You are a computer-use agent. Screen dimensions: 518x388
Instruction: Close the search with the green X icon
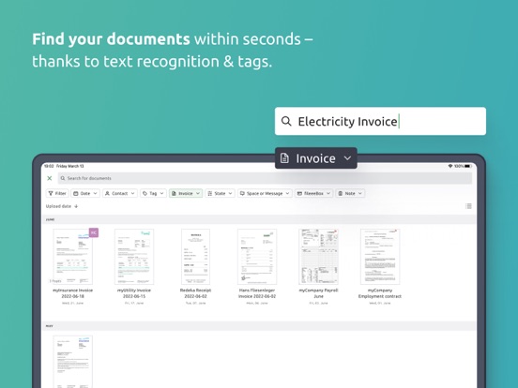49,178
